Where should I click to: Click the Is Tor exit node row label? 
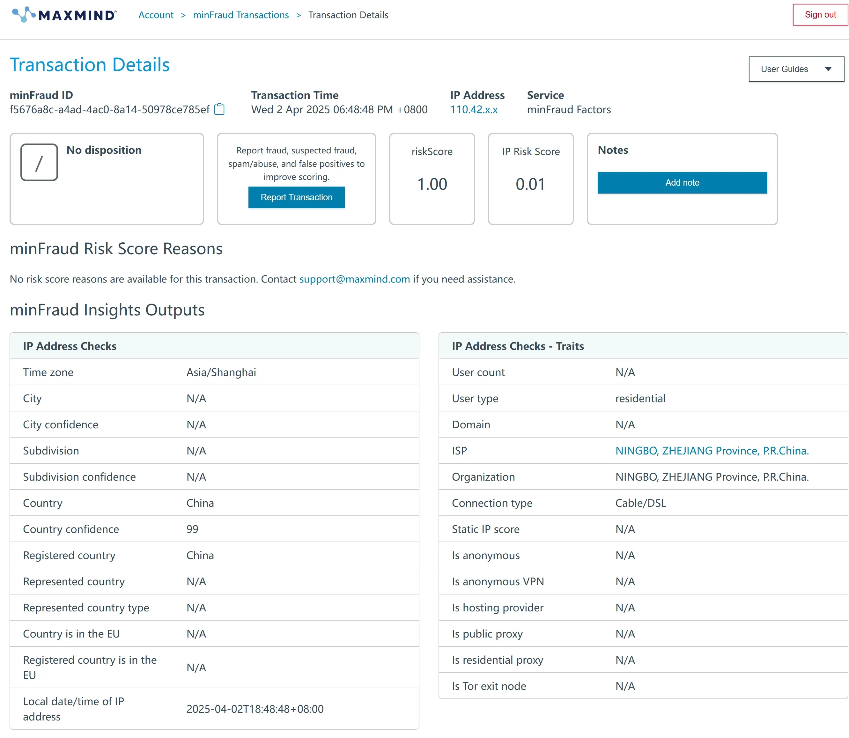pos(489,686)
